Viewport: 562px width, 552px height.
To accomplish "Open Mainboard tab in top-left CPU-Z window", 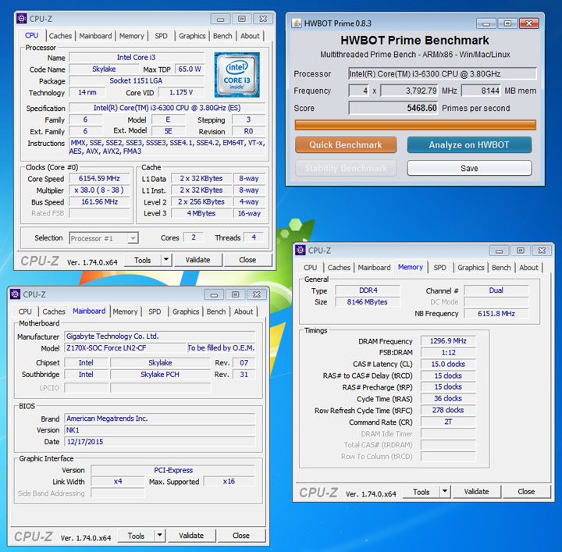I will point(95,36).
